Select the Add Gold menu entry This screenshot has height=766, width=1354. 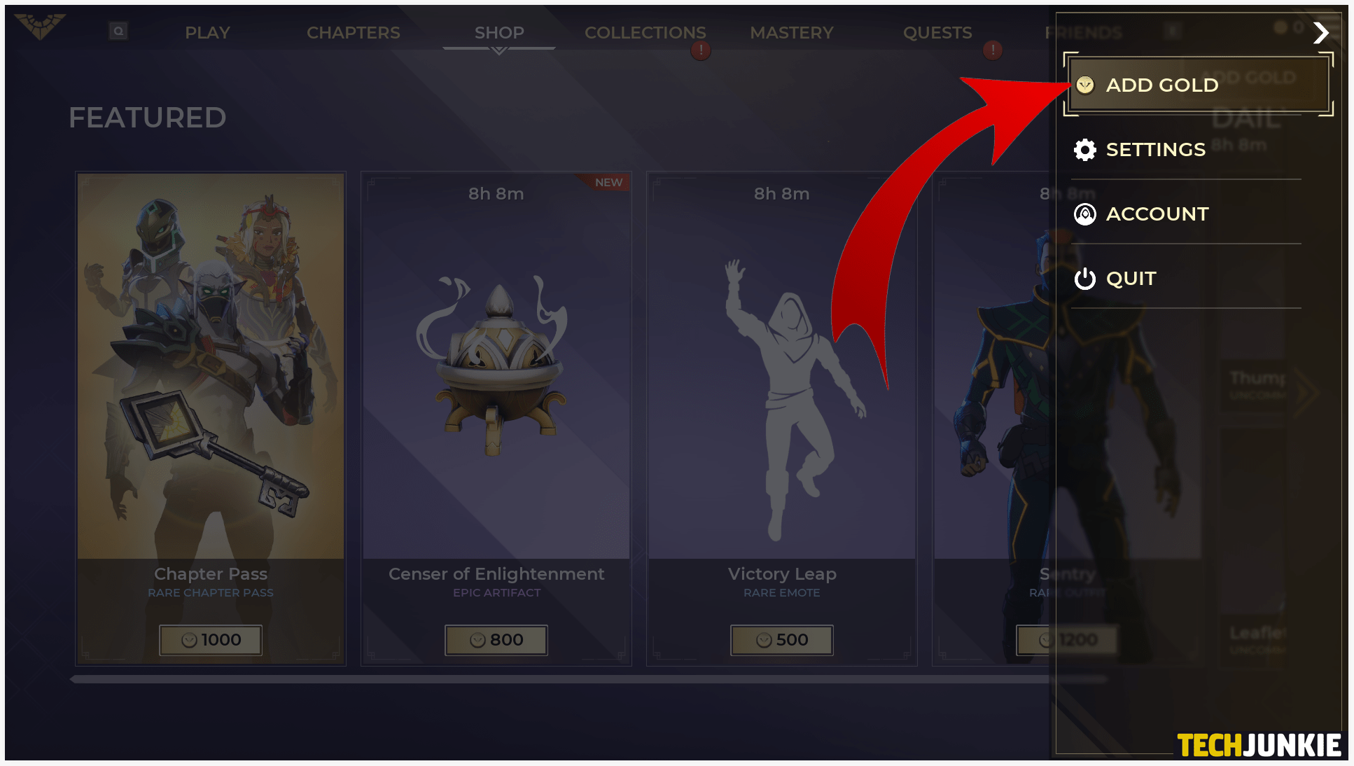[1199, 85]
